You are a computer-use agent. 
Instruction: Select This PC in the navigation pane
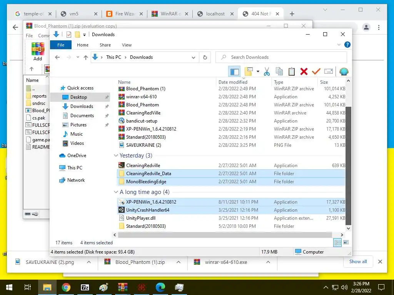click(x=75, y=168)
